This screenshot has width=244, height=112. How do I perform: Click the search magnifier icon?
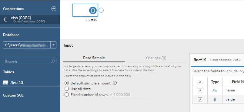[x=53, y=61]
